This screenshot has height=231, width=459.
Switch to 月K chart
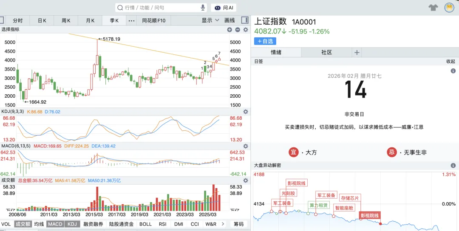(90, 20)
